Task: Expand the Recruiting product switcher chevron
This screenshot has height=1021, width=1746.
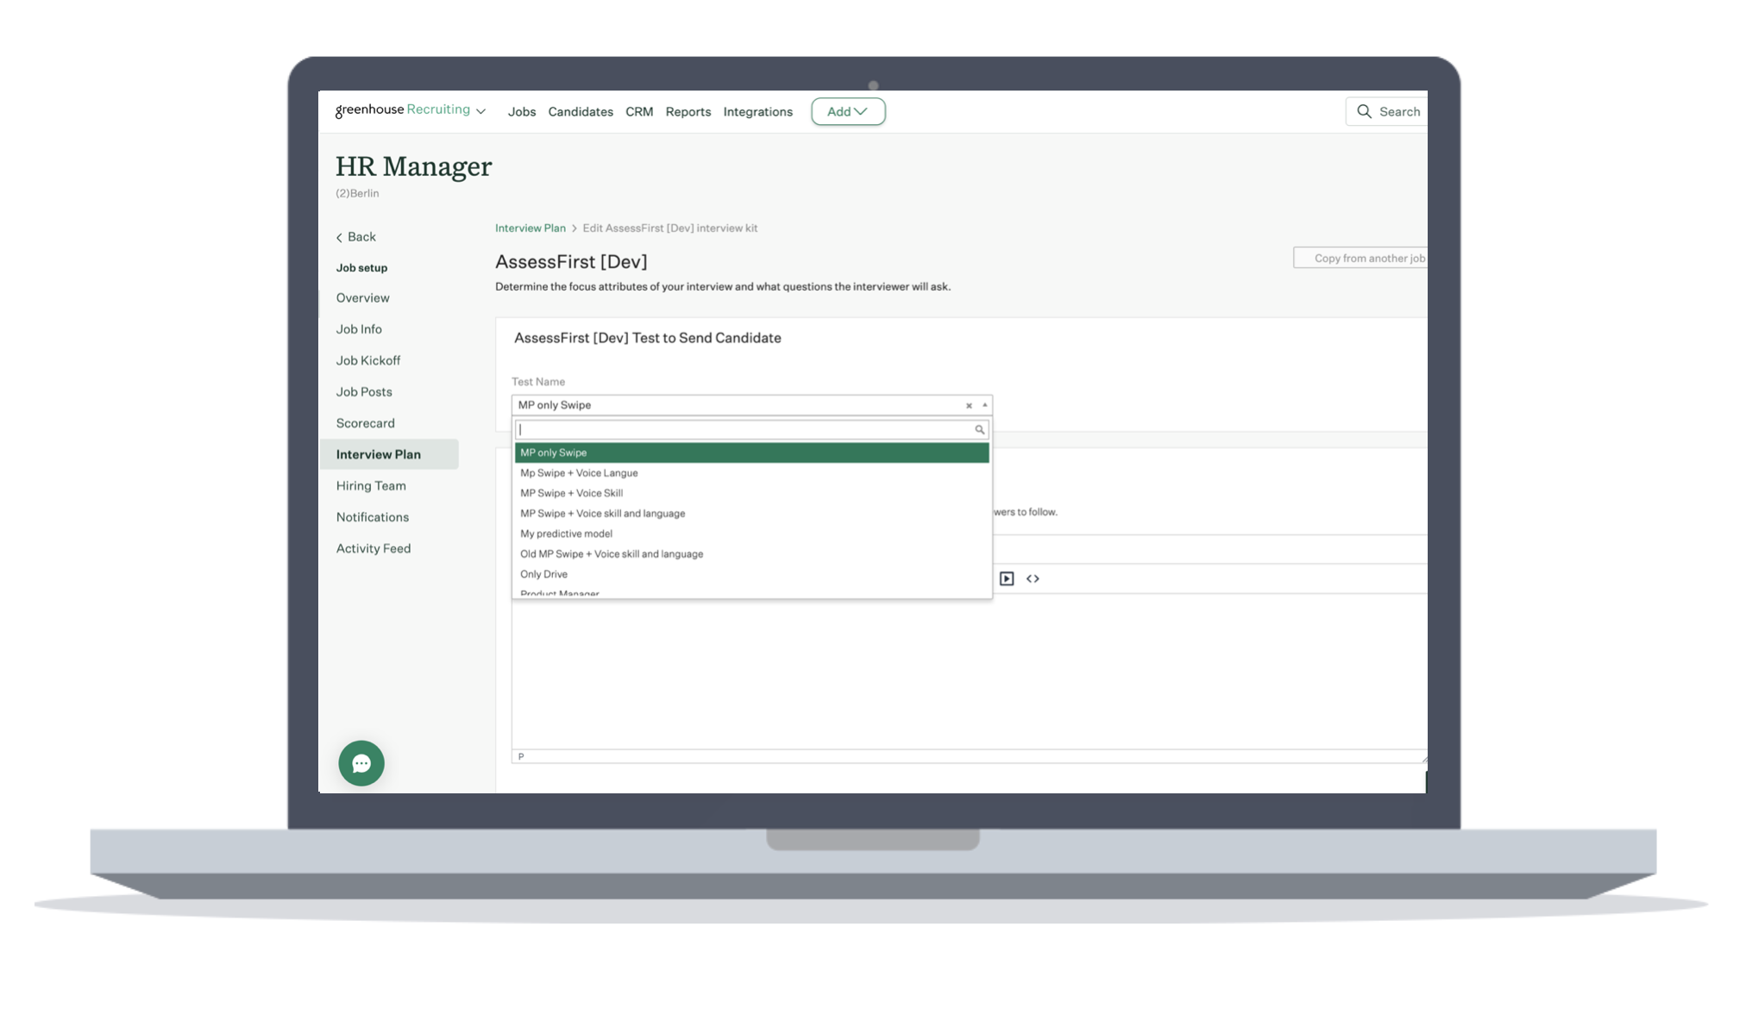Action: click(x=480, y=111)
